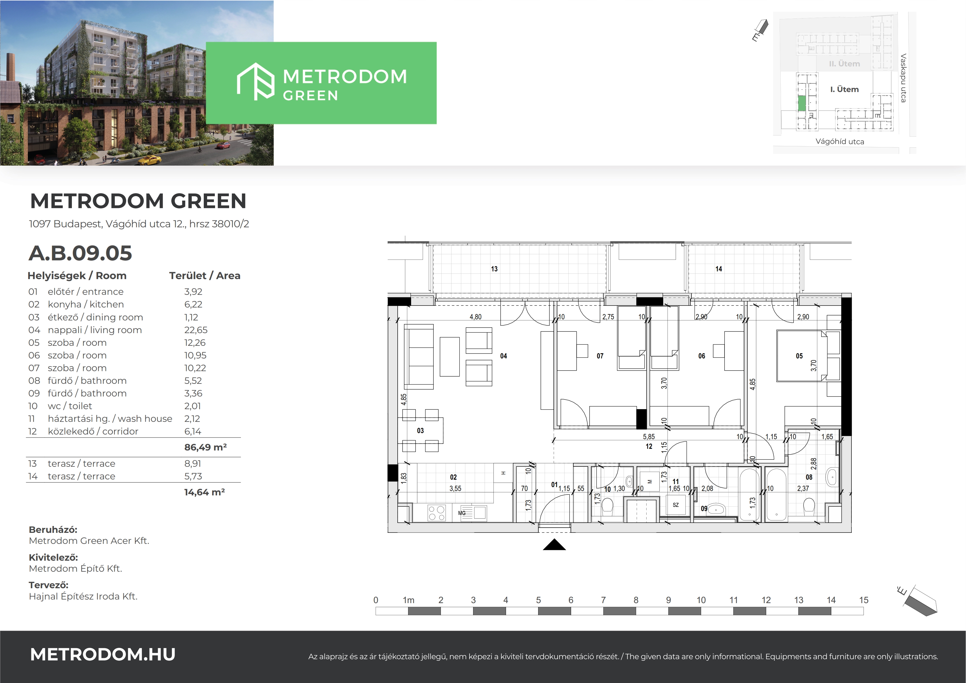
Task: Click dining area label 03 on plan
Action: coord(420,431)
